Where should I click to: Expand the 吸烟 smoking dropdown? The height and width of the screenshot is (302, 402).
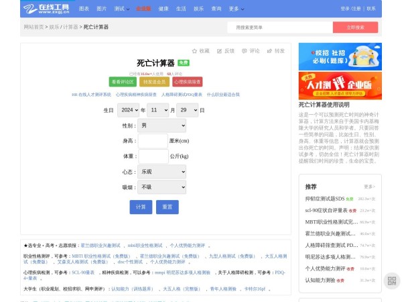click(x=161, y=187)
